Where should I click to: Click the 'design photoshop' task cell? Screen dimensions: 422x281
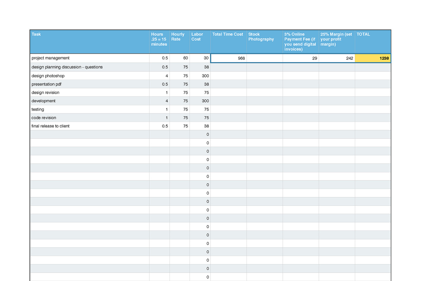point(90,76)
